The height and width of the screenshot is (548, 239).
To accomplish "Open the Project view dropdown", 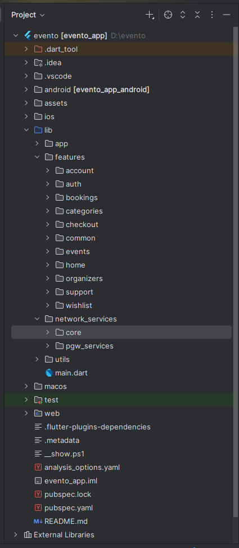I will [x=28, y=15].
